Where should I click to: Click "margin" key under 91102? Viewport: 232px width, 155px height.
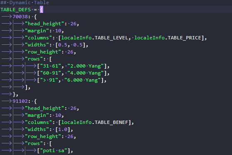[x=37, y=115]
